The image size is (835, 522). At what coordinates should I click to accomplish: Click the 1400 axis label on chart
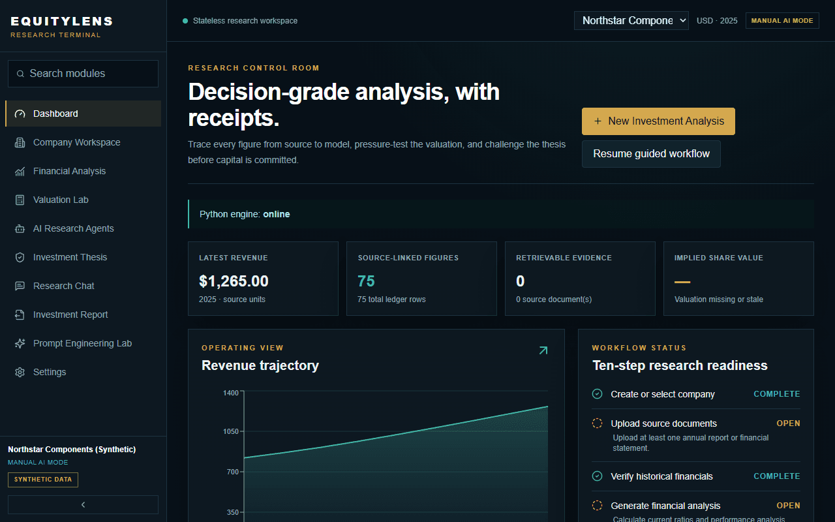(x=231, y=393)
